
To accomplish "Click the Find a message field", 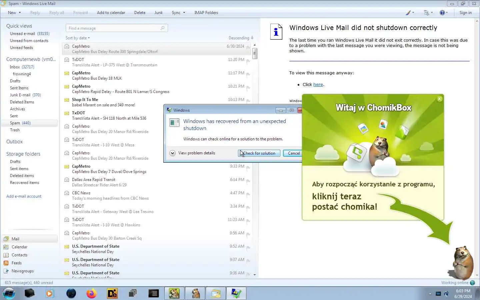I will 117,28.
